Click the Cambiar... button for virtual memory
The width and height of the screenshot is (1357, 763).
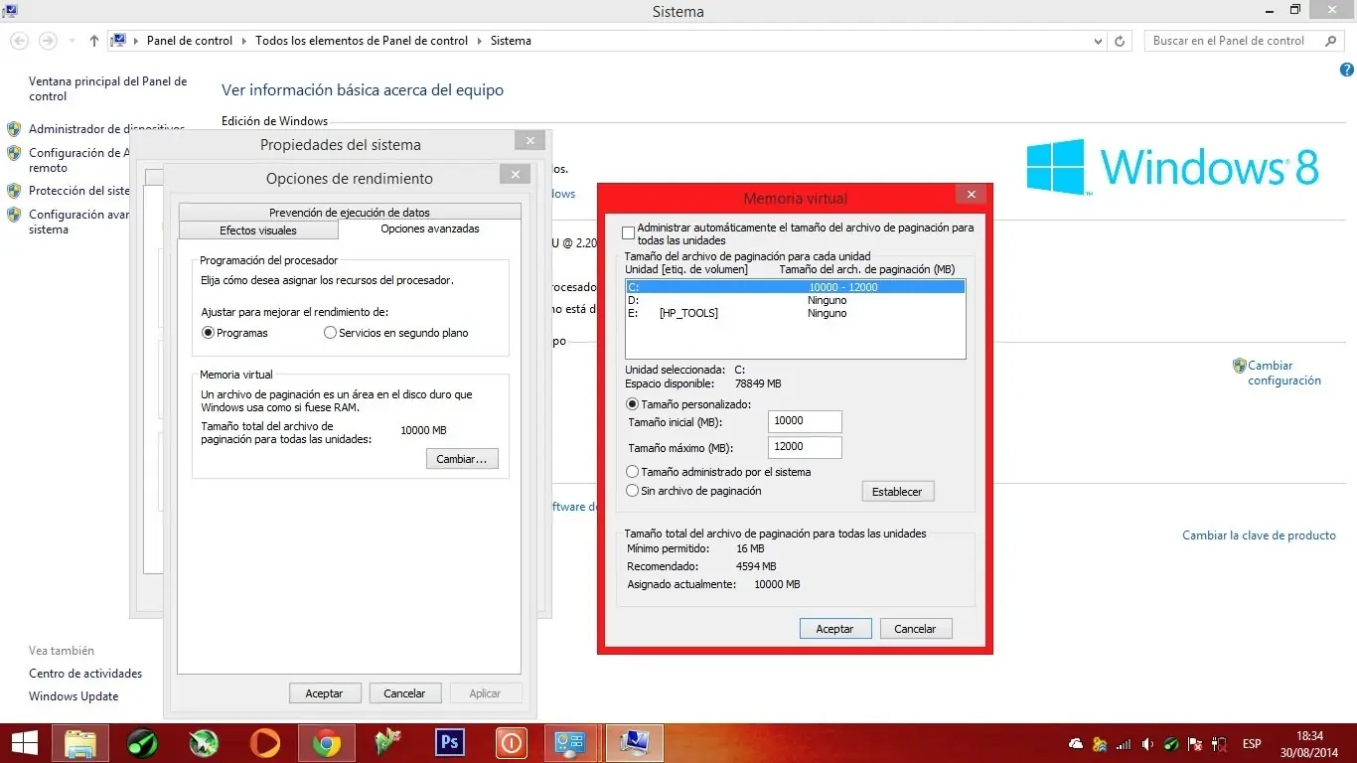462,459
